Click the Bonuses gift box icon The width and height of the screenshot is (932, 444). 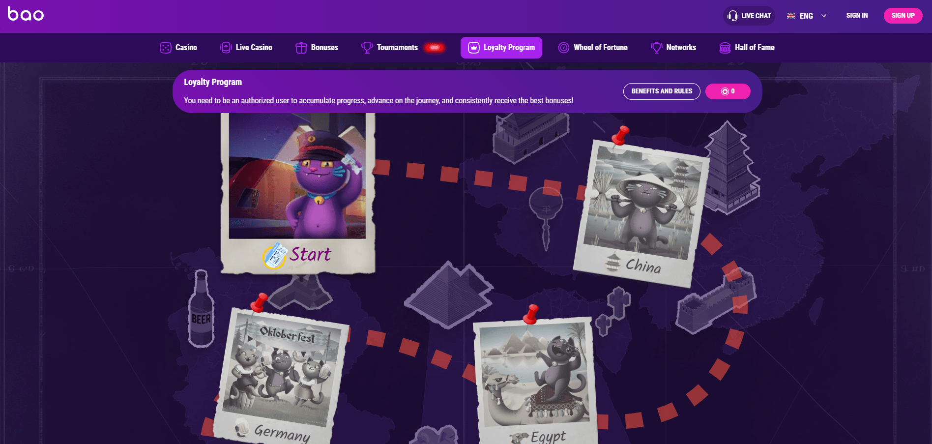pos(301,48)
